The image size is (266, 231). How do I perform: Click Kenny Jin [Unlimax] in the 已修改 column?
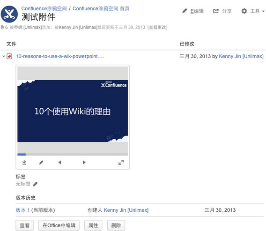[241, 56]
